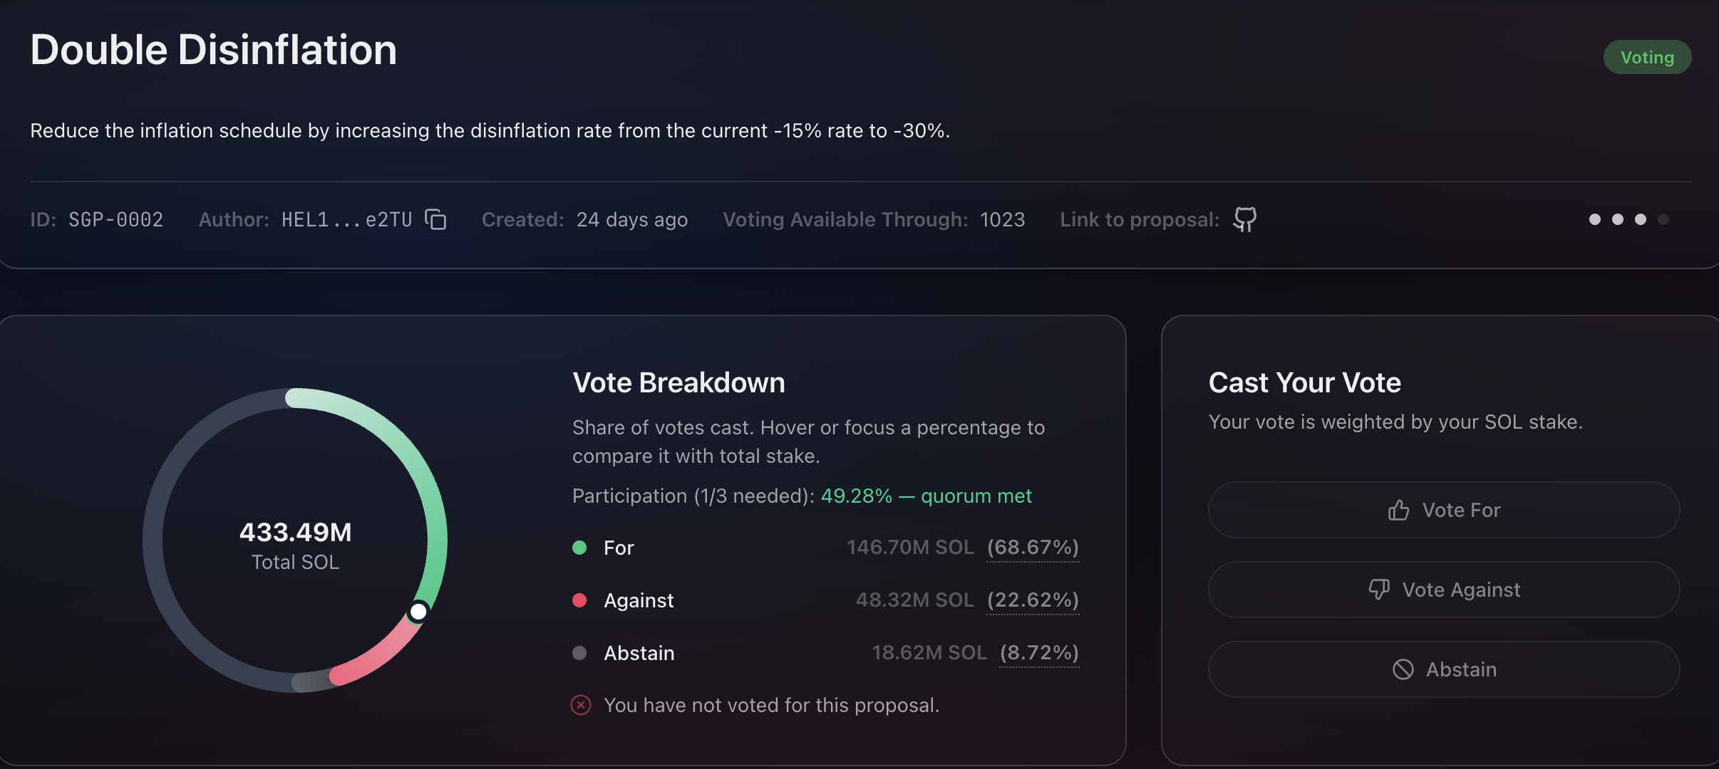Click the Abstain percentage 8.72%
1719x769 pixels.
1039,653
